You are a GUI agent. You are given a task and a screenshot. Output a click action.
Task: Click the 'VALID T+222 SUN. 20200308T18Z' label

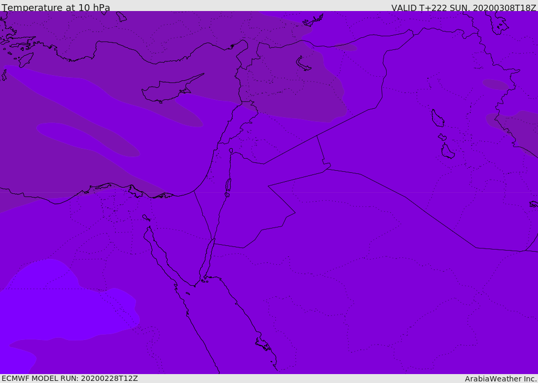(463, 8)
